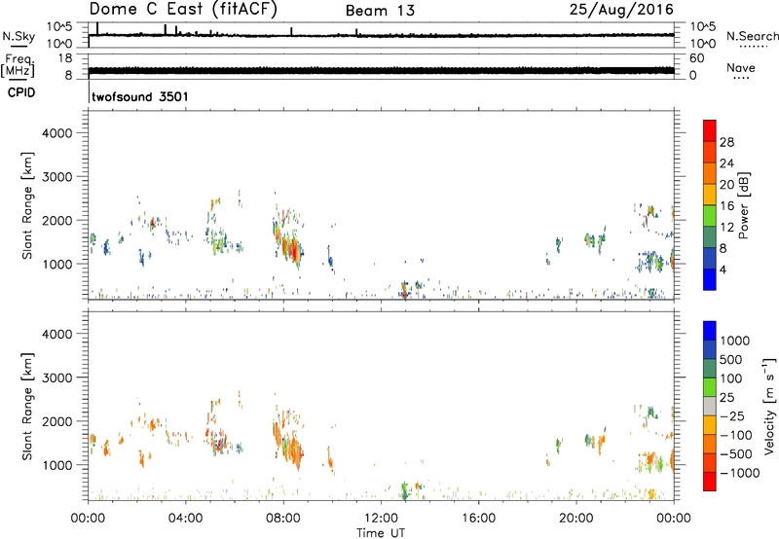The image size is (779, 539).
Task: Click the yellow 16–20 dB power color segment
Action: [710, 195]
